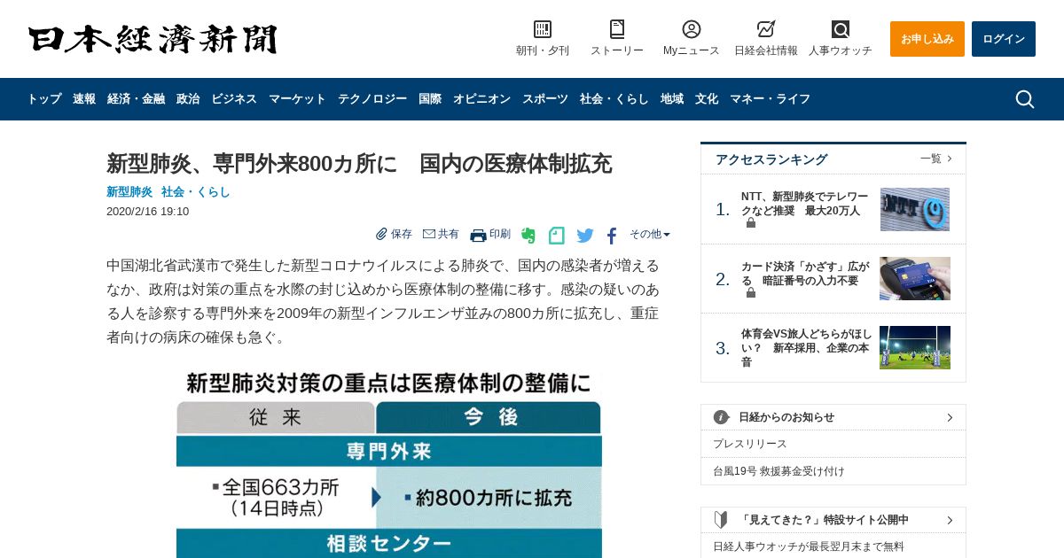The height and width of the screenshot is (558, 1064).
Task: Click the アクセスランキング heading
Action: pyautogui.click(x=771, y=159)
